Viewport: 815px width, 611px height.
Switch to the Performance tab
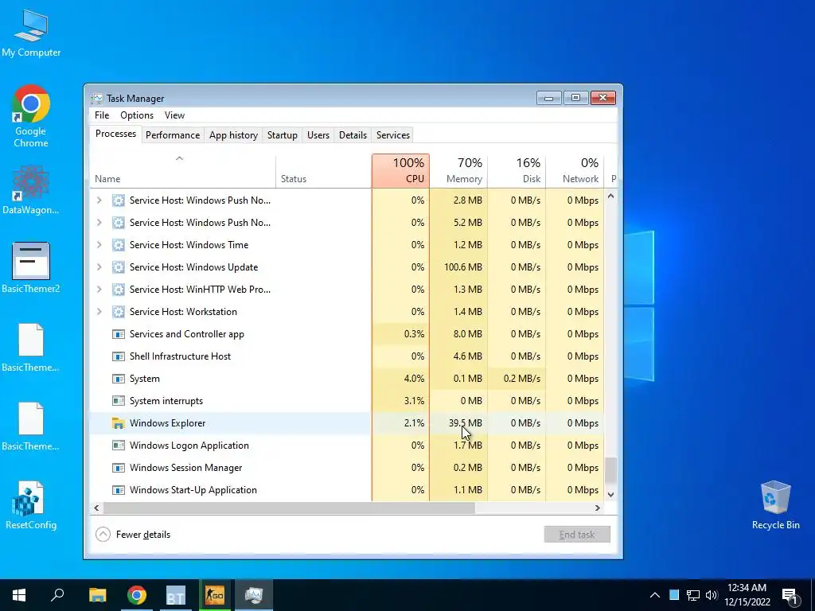(173, 135)
